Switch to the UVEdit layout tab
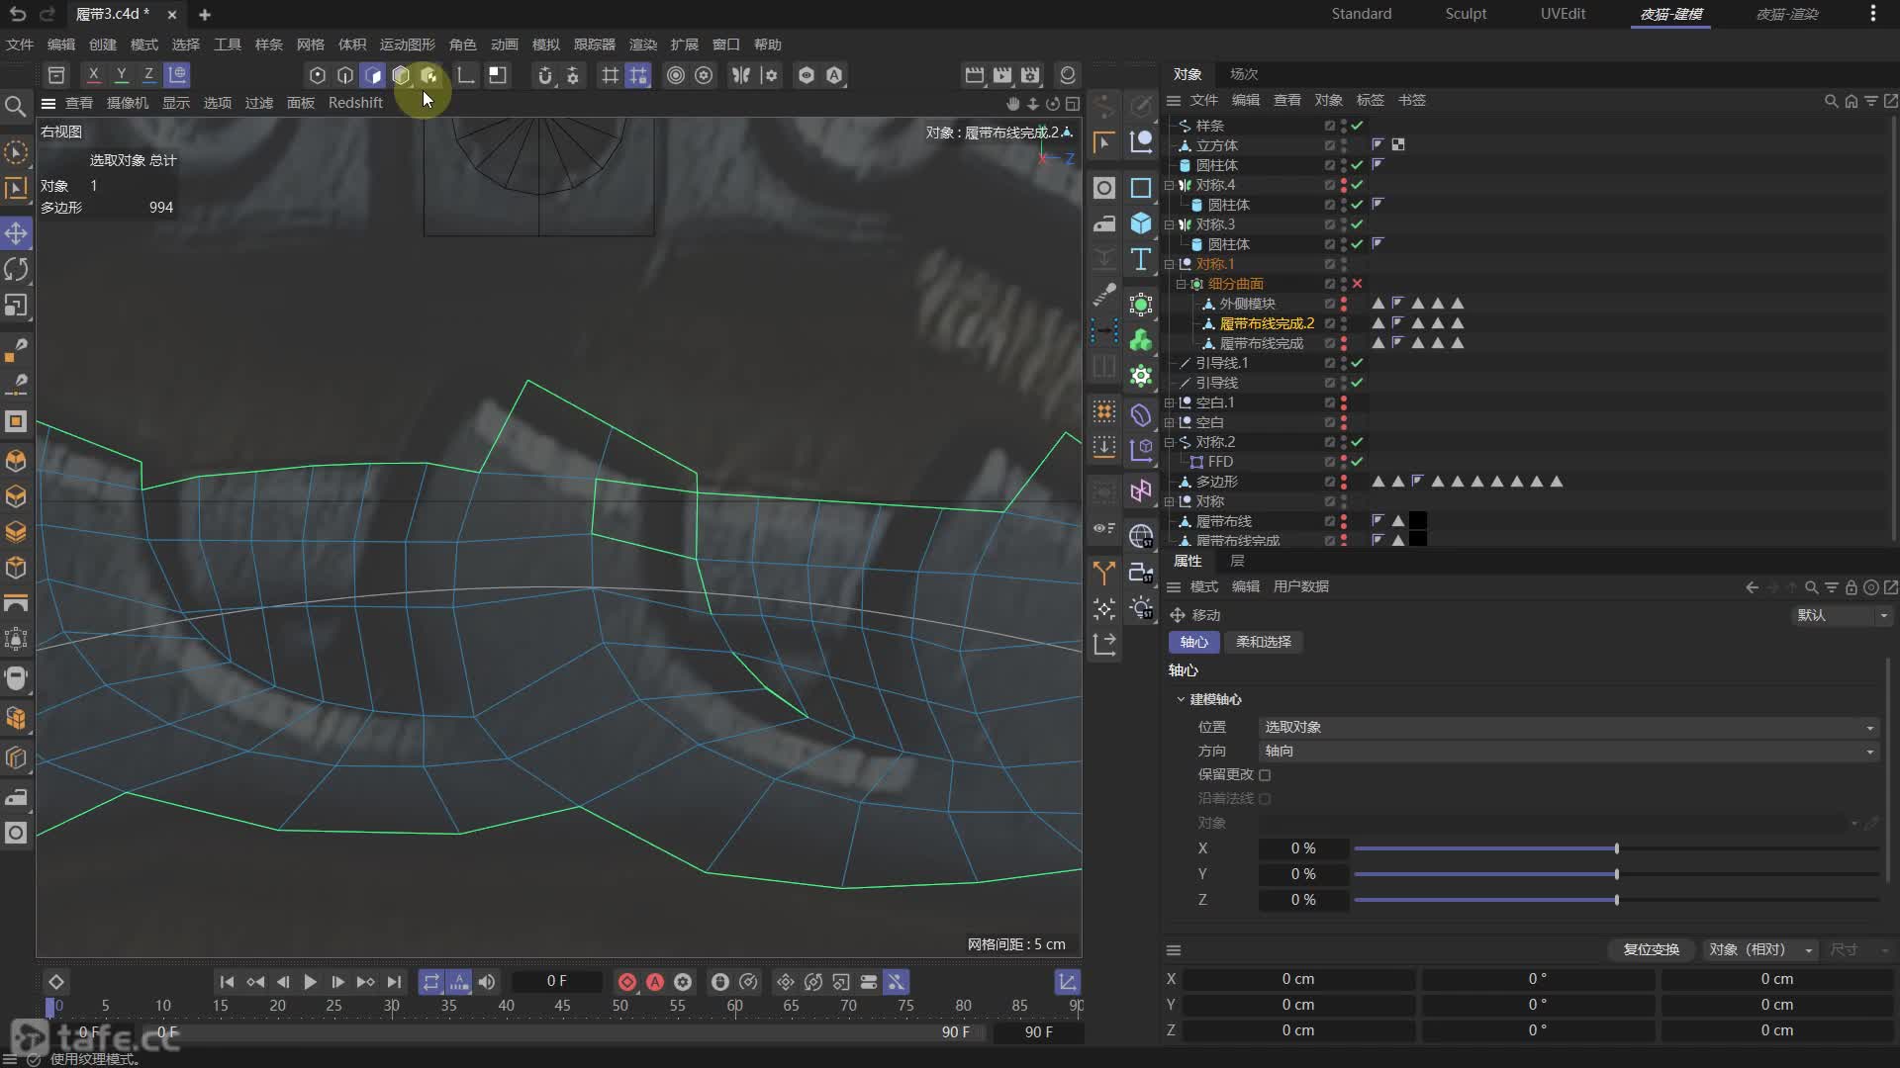The width and height of the screenshot is (1900, 1068). (x=1563, y=14)
